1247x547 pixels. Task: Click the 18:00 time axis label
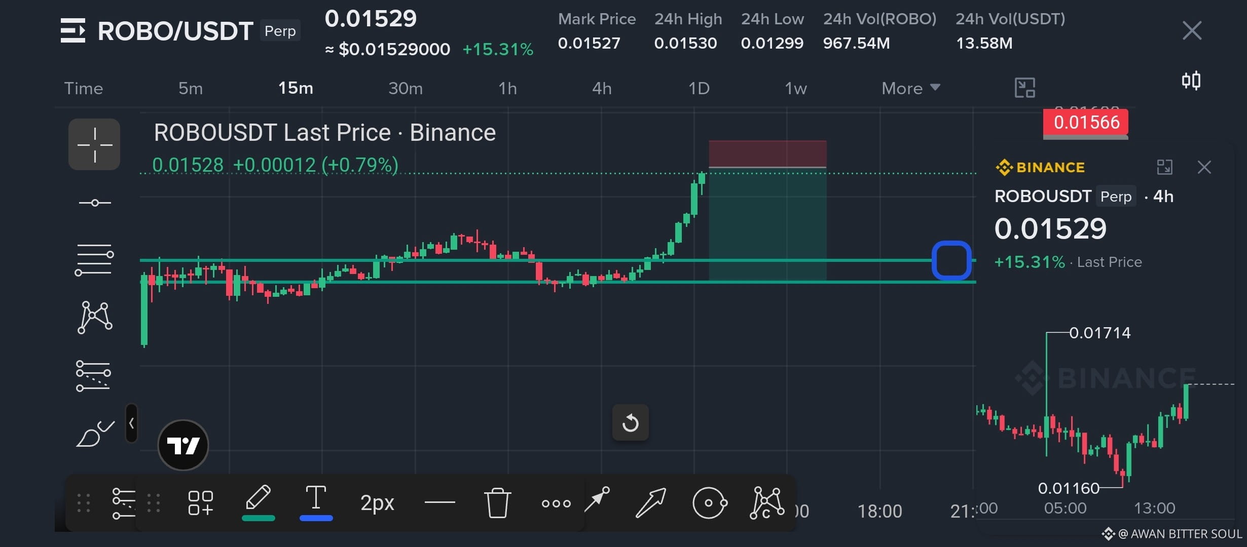[x=879, y=511]
